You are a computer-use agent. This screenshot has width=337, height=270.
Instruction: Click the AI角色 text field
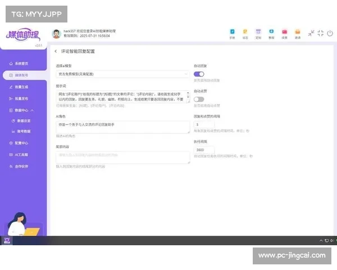[122, 127]
